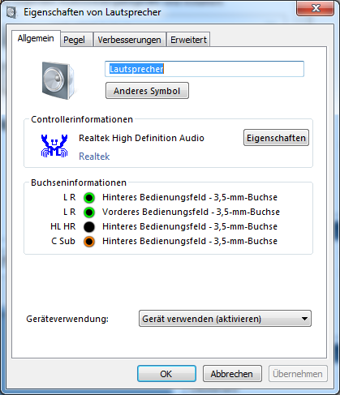
Task: Click the Lautsprecher name text field
Action: click(x=204, y=69)
